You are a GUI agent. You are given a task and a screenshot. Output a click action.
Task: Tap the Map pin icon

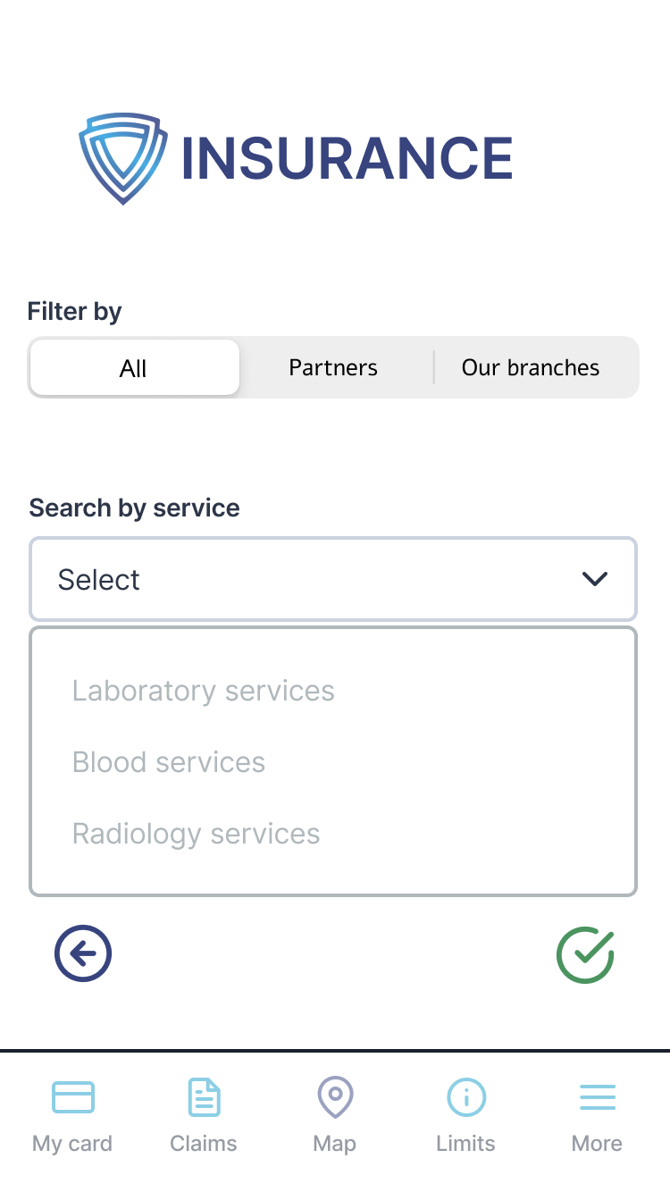tap(335, 1096)
